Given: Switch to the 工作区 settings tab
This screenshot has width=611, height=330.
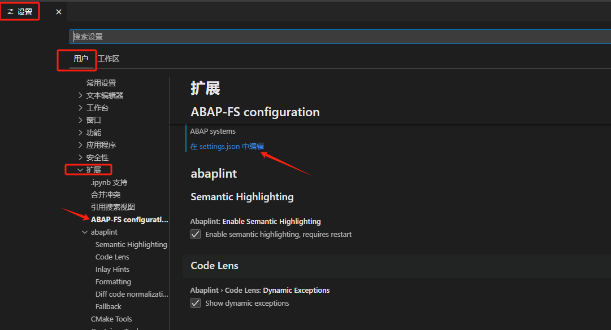Looking at the screenshot, I should click(109, 59).
